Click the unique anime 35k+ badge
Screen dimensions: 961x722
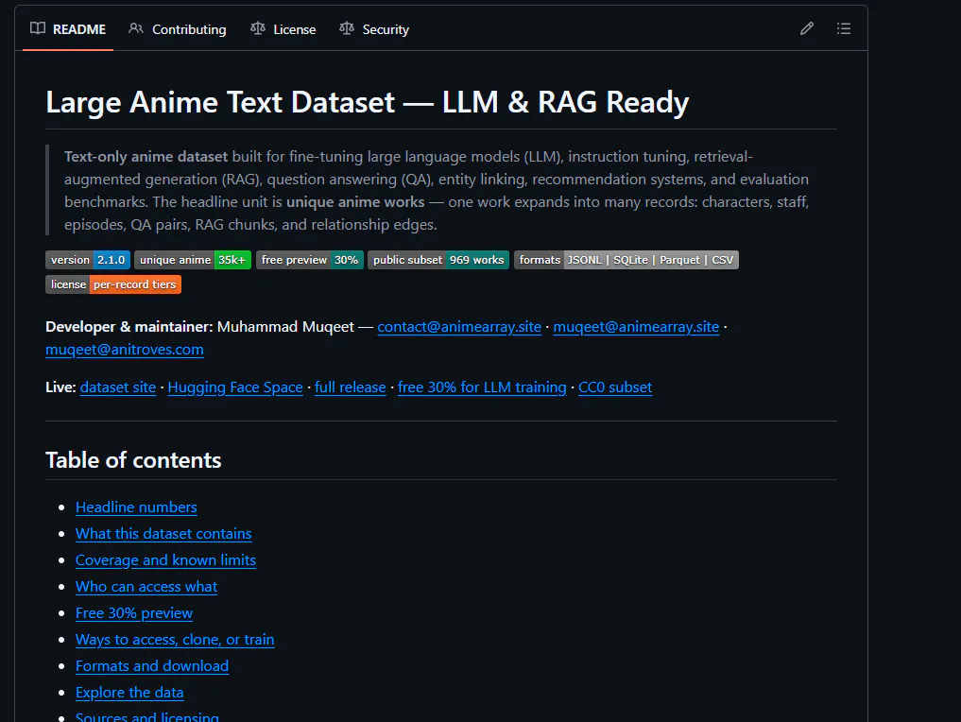[x=193, y=260]
